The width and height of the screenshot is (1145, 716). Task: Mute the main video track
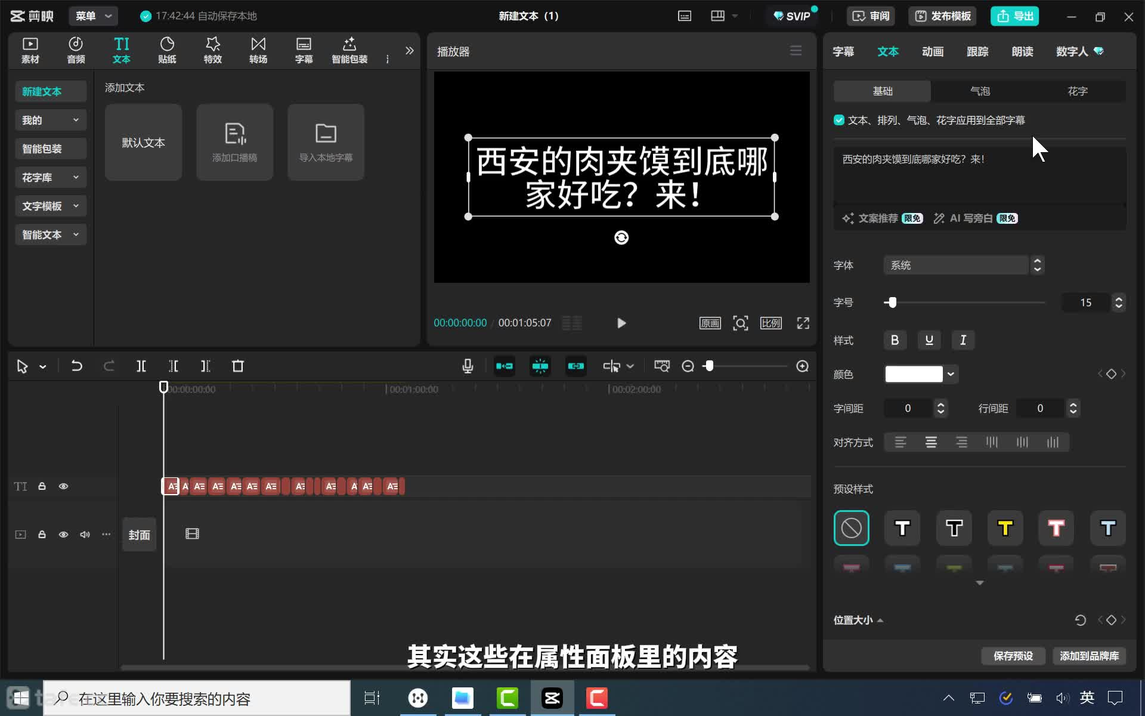pyautogui.click(x=85, y=534)
